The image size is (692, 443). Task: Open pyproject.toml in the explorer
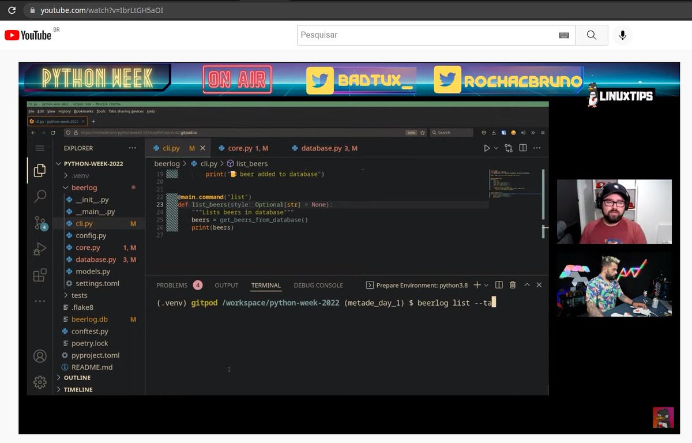pos(95,355)
